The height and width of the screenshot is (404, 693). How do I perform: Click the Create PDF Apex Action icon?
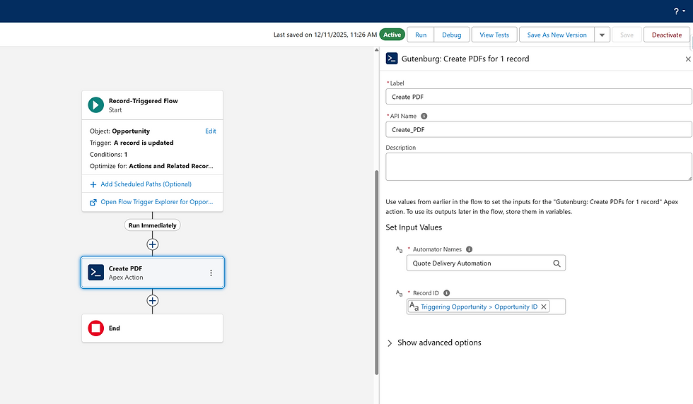pos(95,273)
